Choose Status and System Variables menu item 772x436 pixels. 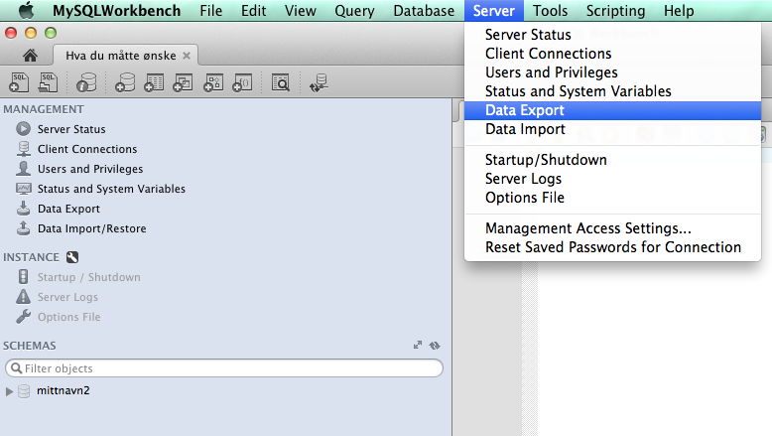coord(612,91)
